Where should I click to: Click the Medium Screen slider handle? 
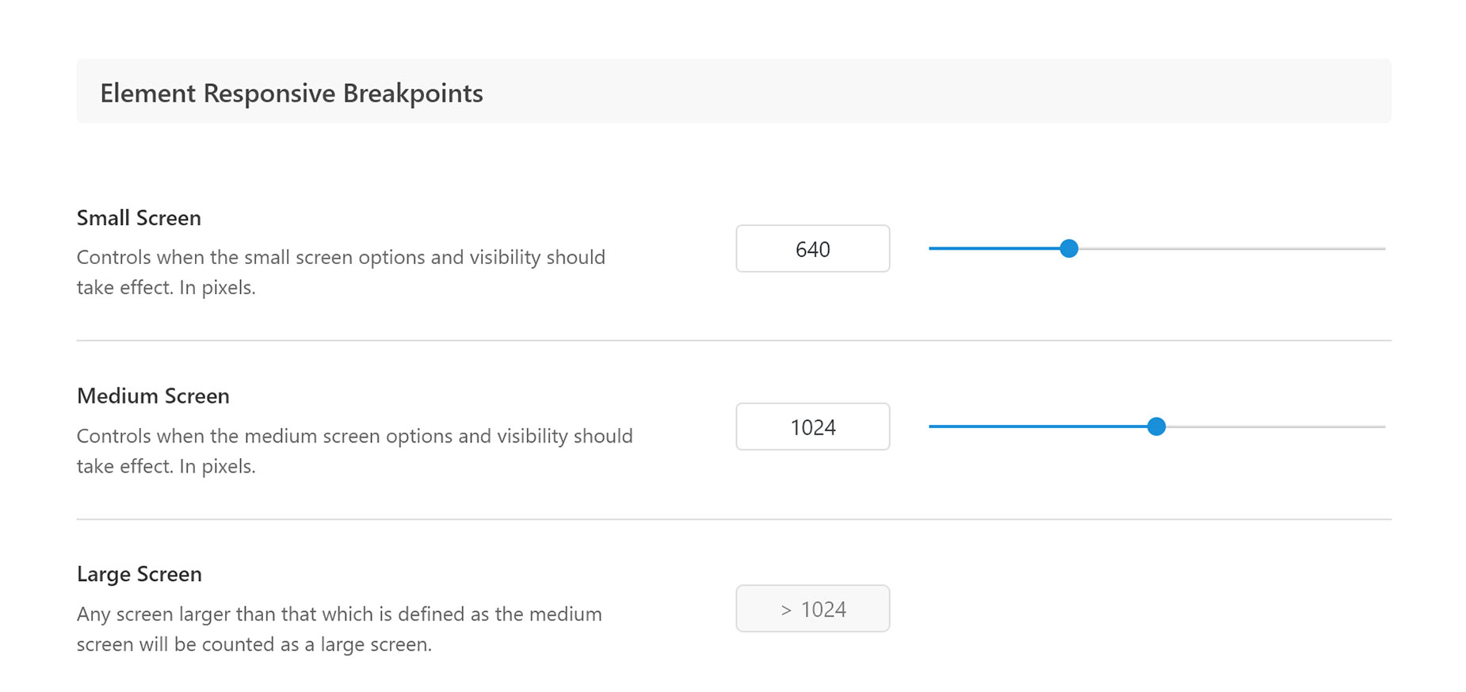pos(1156,427)
